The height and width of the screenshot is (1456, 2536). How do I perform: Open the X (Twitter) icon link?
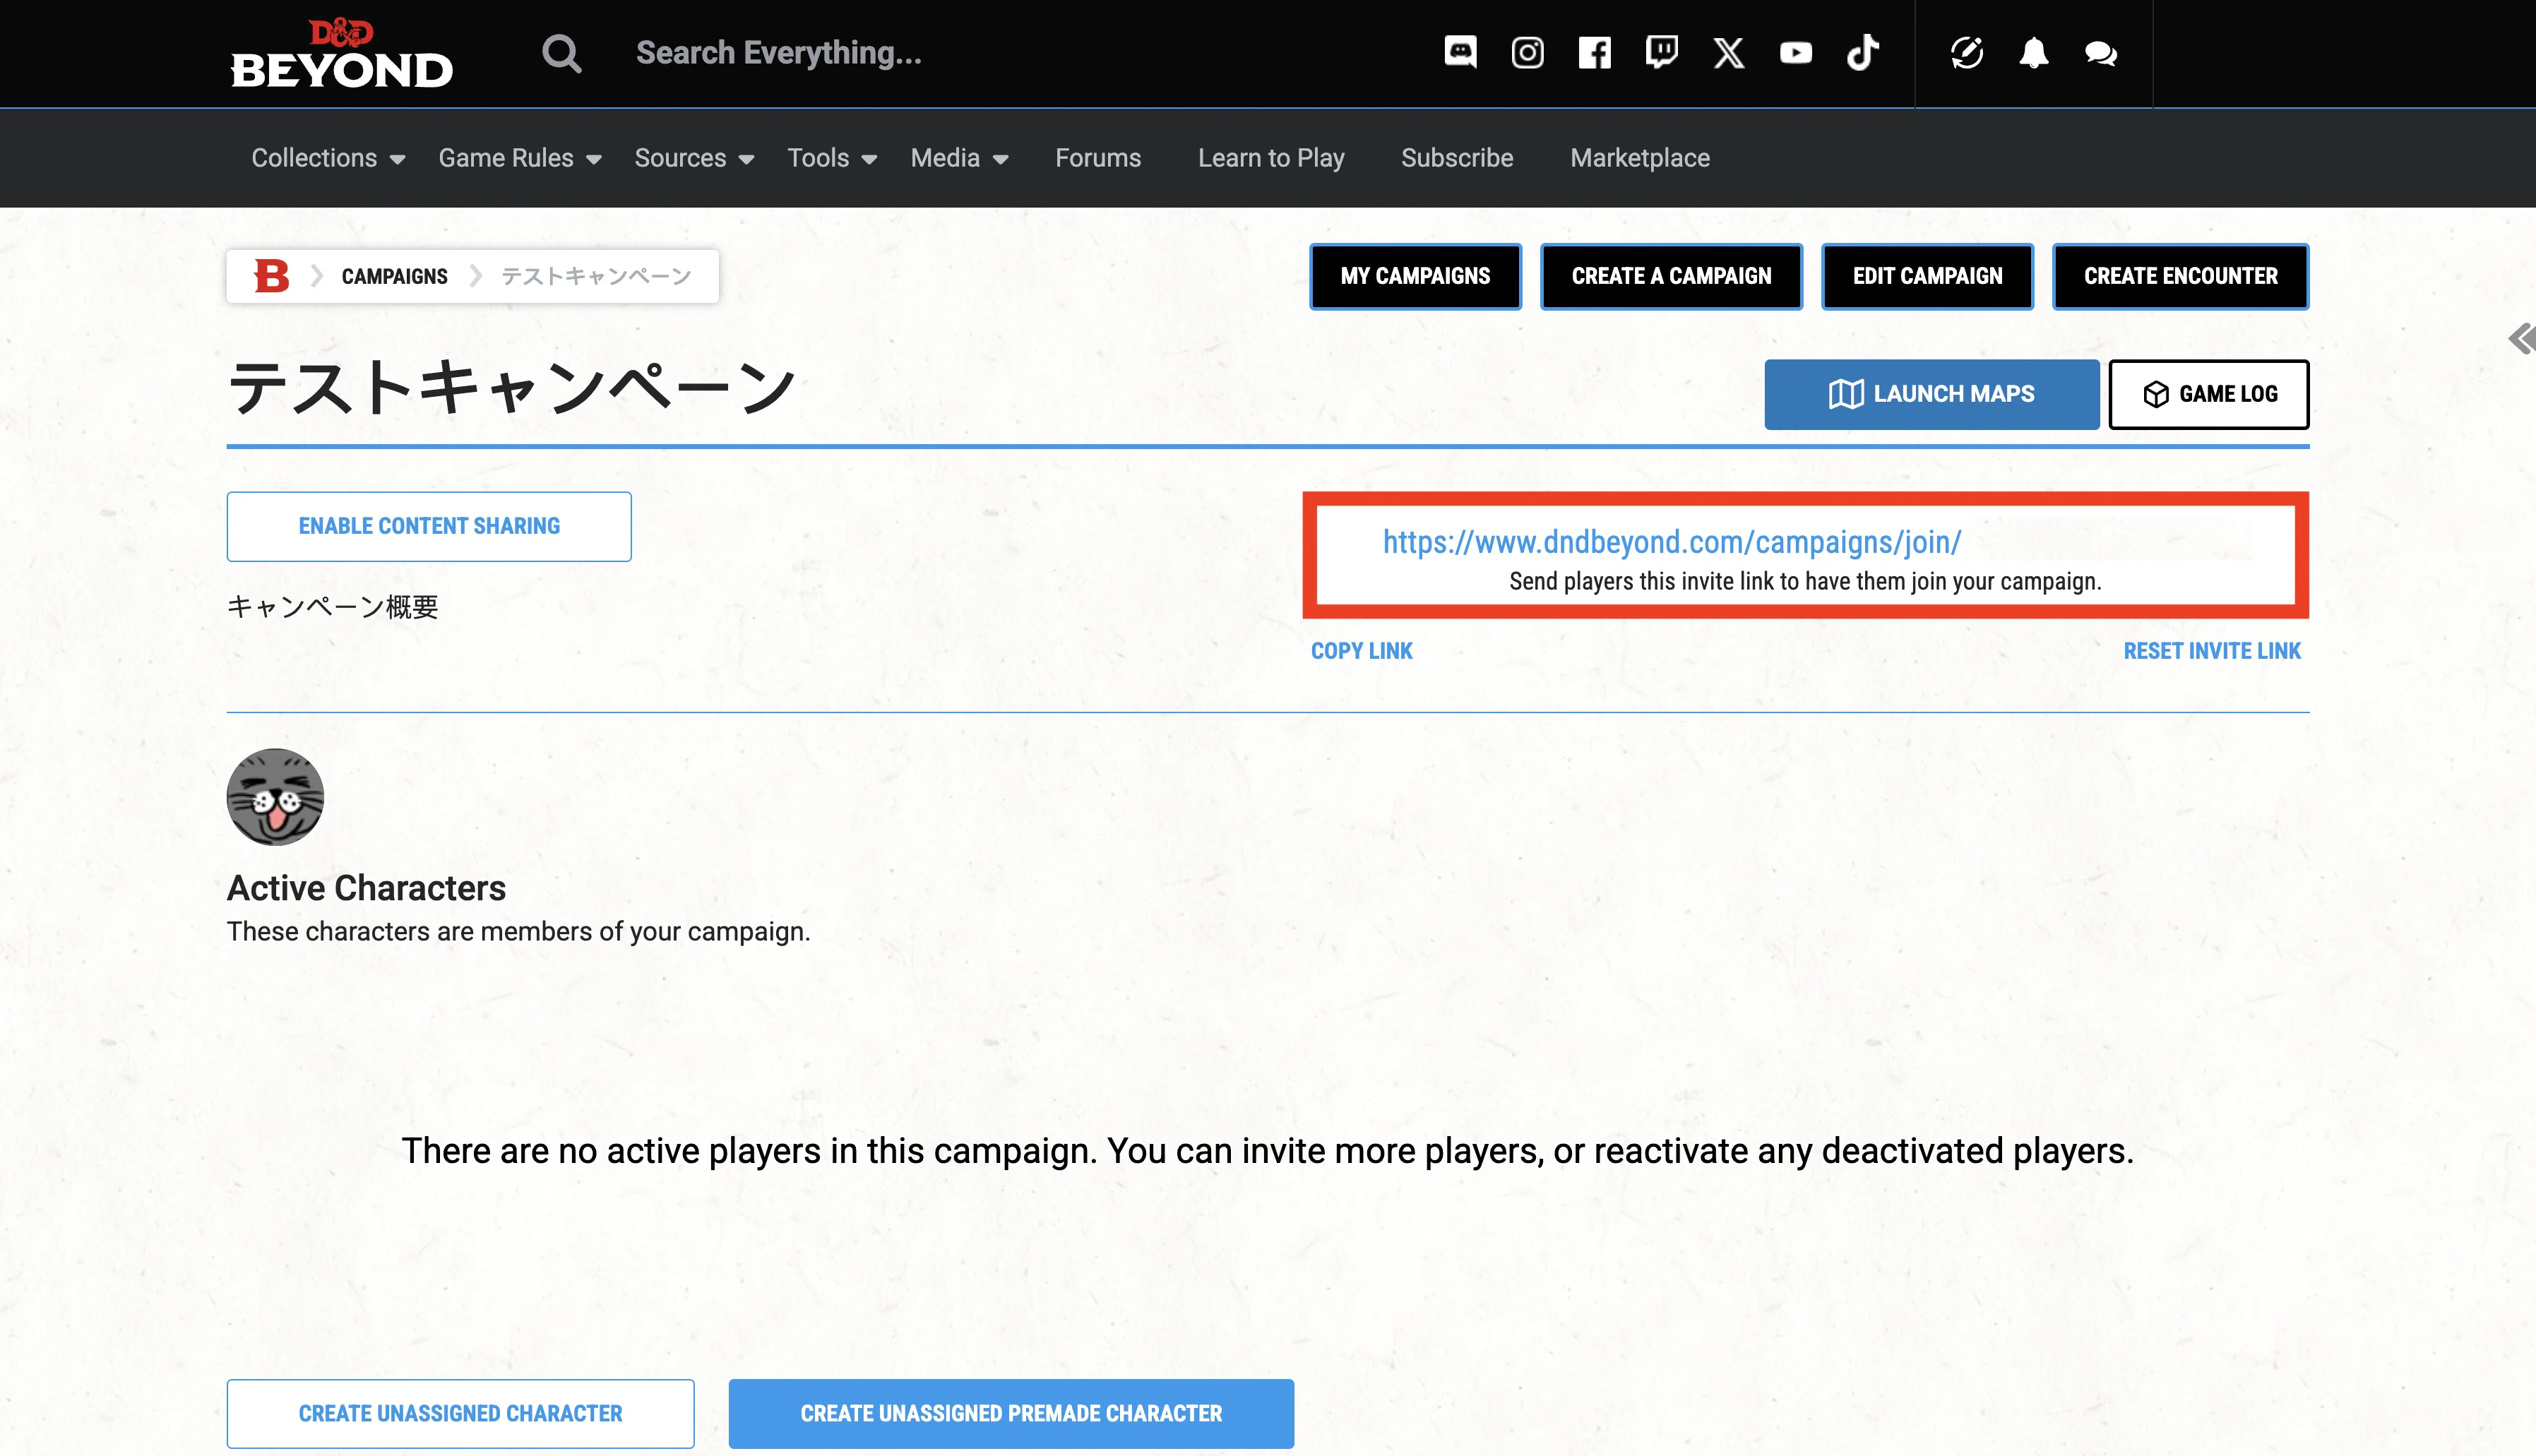pyautogui.click(x=1728, y=52)
